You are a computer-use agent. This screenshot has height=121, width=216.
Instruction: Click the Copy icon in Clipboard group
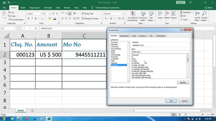click(x=9, y=16)
